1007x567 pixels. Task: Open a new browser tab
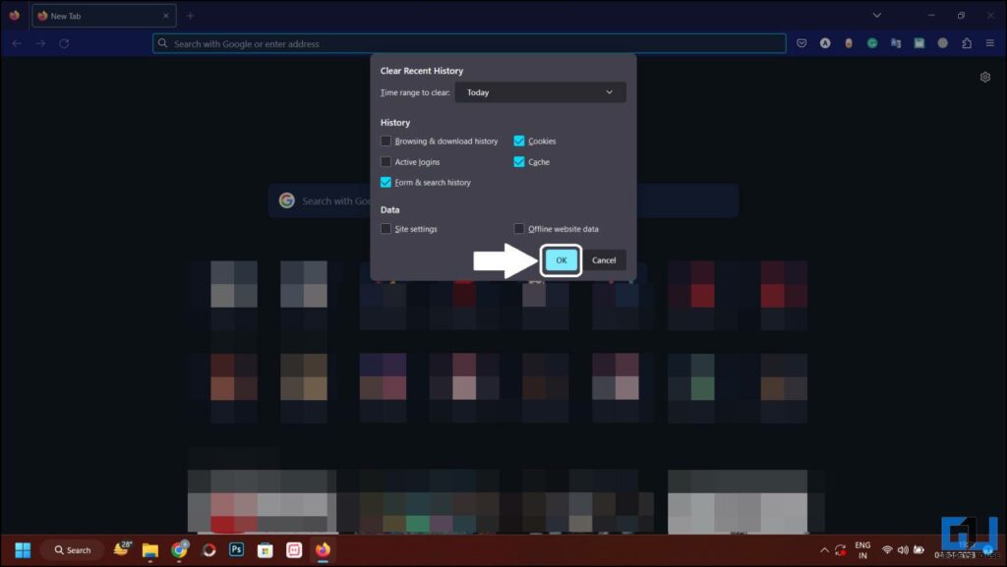[x=190, y=16]
